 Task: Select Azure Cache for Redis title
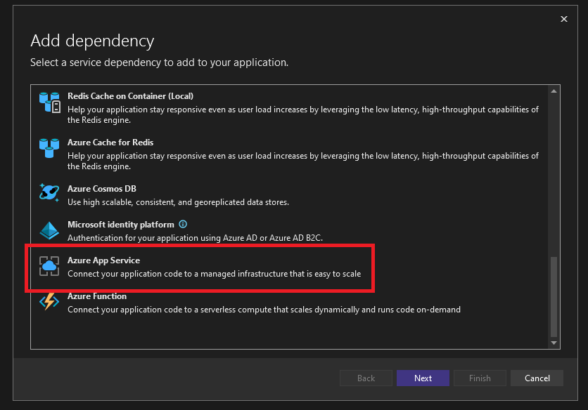tap(110, 143)
